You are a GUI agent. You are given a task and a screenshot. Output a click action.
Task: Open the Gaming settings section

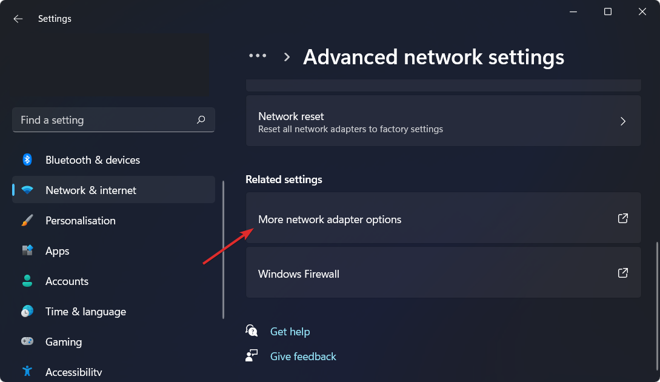tap(64, 342)
